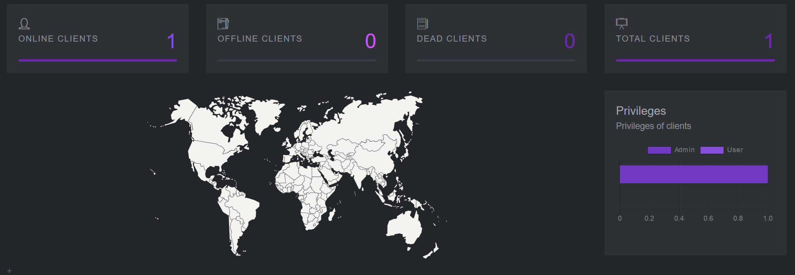
Task: Select the ONLINE CLIENTS label
Action: point(58,39)
